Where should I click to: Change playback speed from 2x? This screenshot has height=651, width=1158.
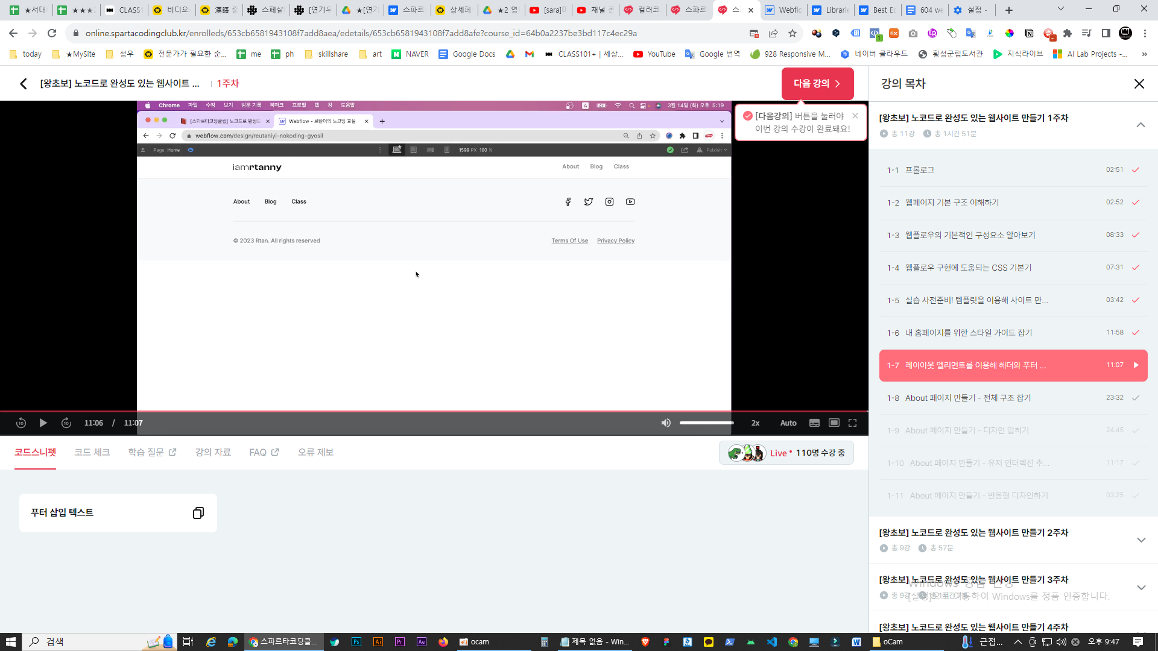click(755, 423)
